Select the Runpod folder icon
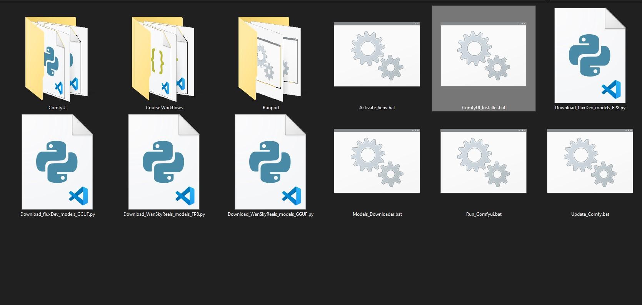Screen dimensions: 642x305 click(x=270, y=58)
